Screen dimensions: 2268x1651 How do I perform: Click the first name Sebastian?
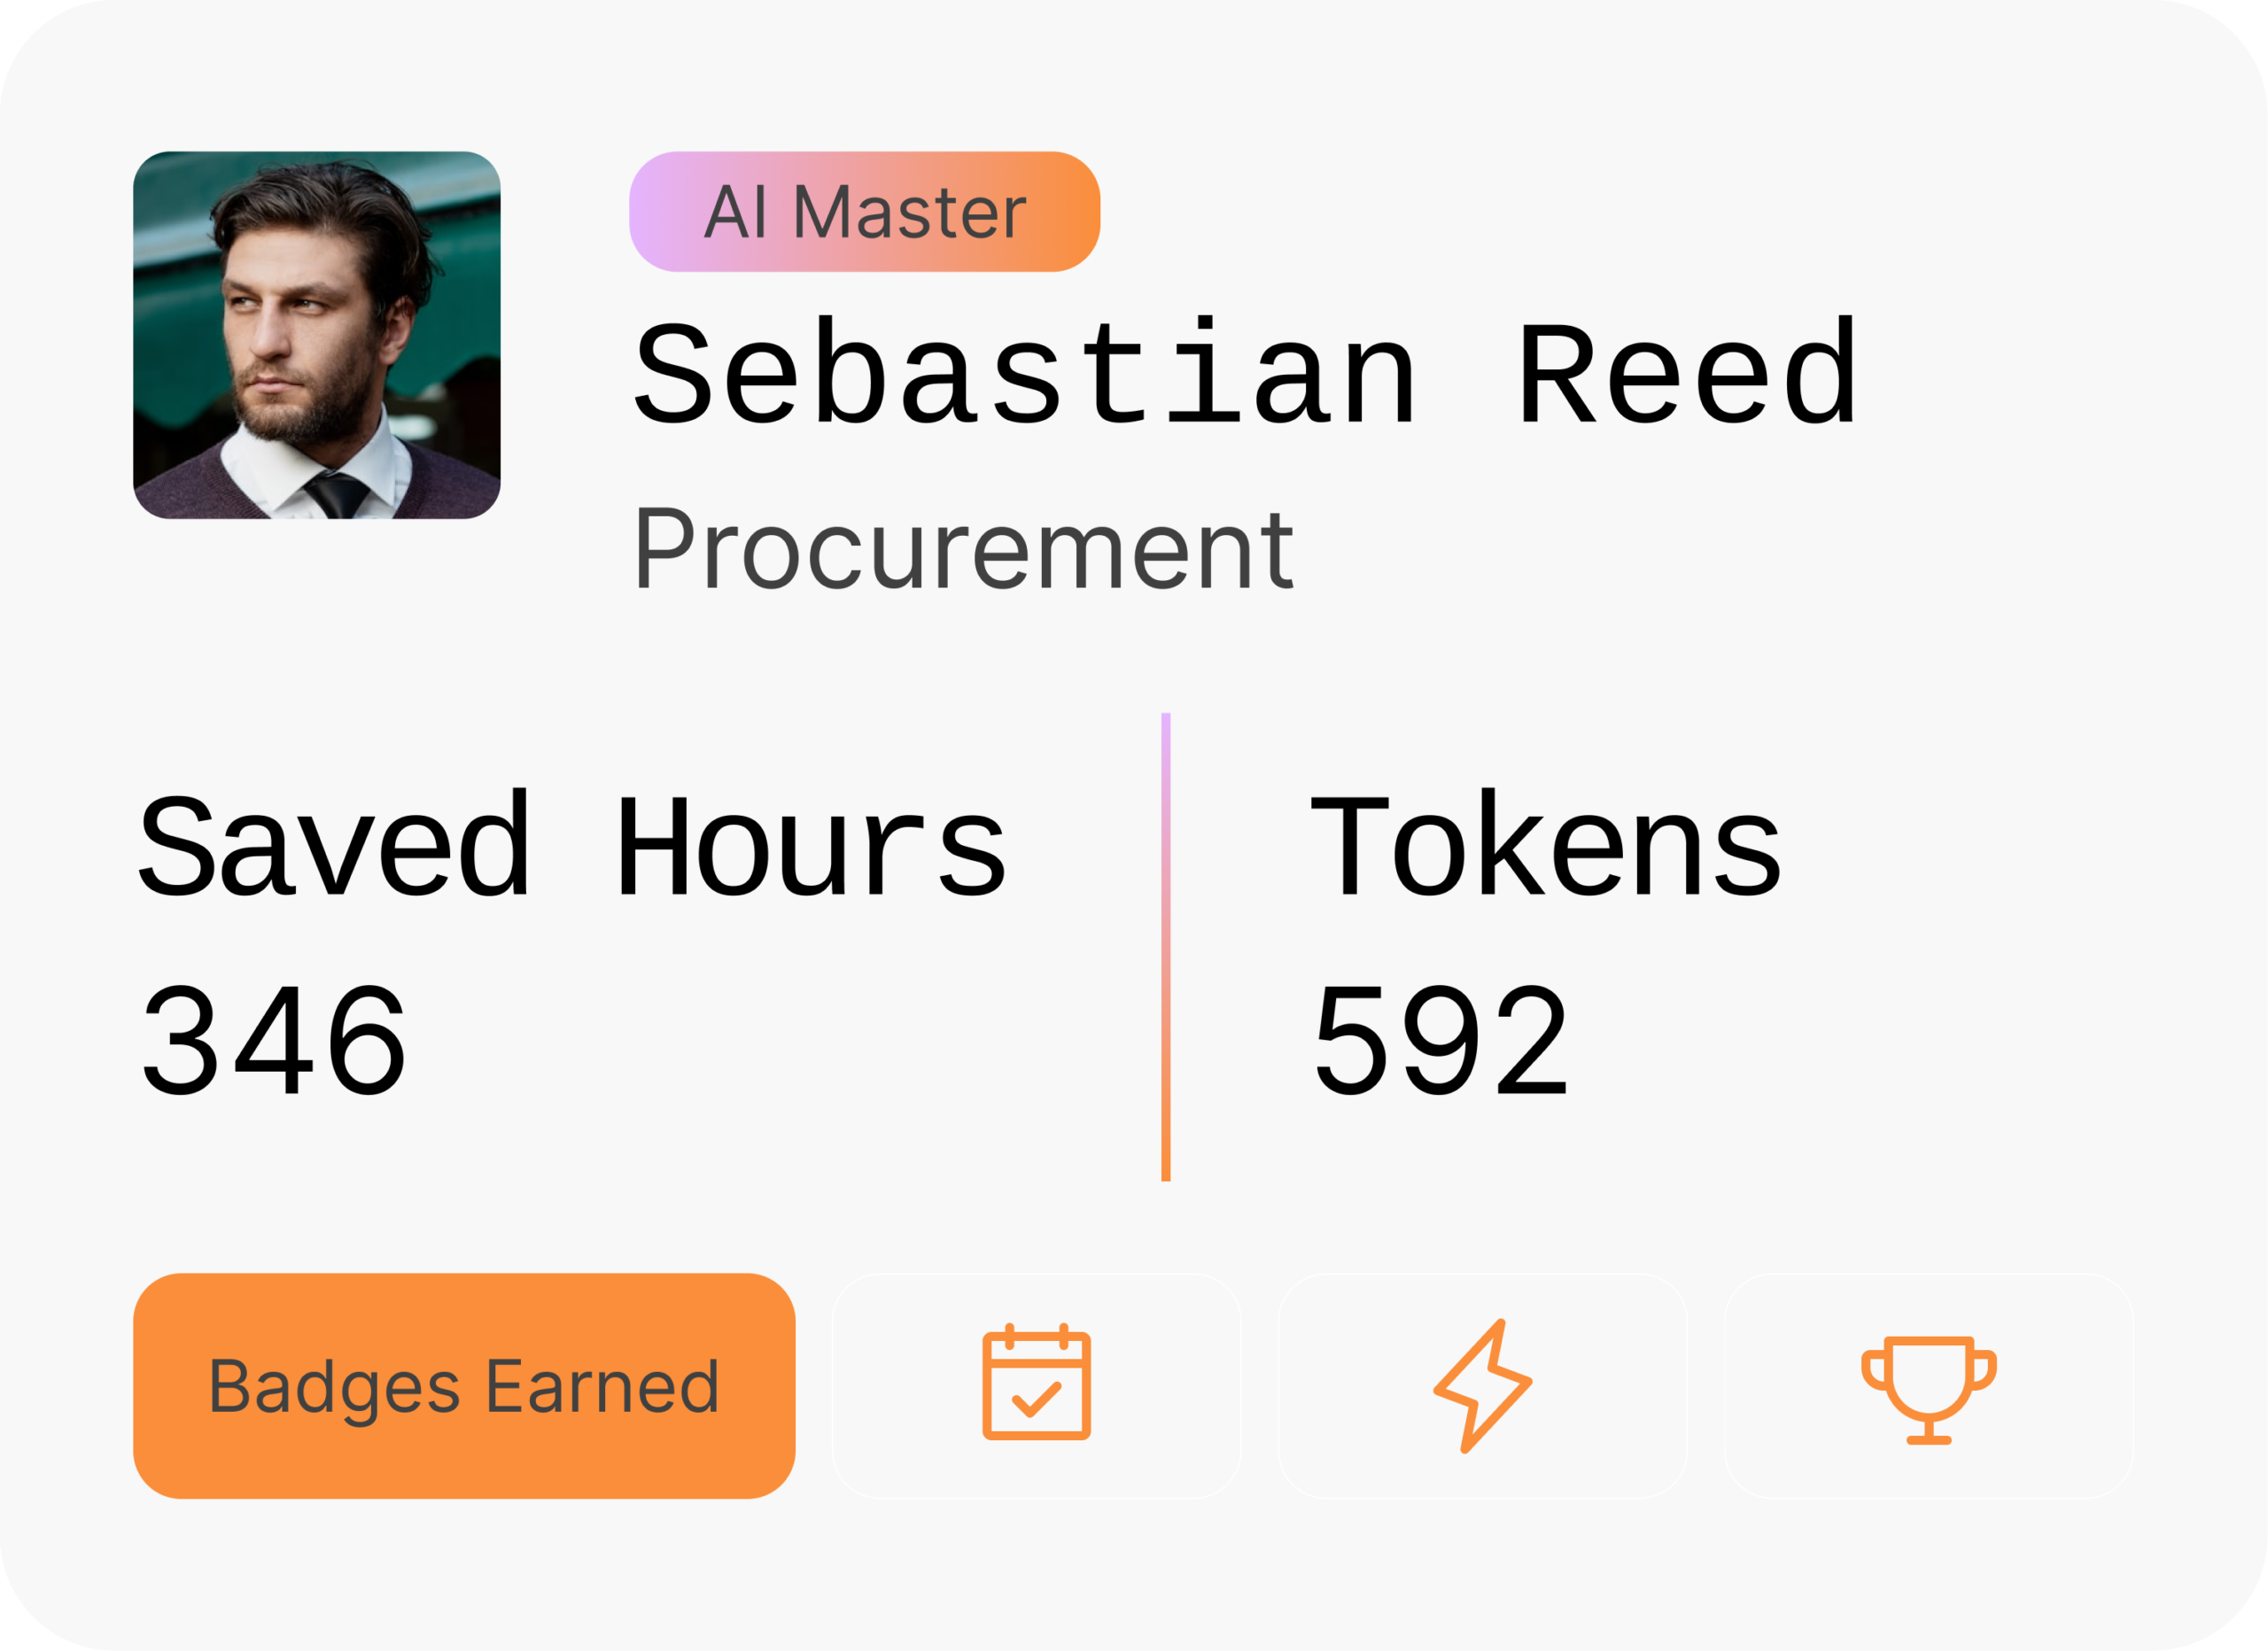pos(1025,374)
